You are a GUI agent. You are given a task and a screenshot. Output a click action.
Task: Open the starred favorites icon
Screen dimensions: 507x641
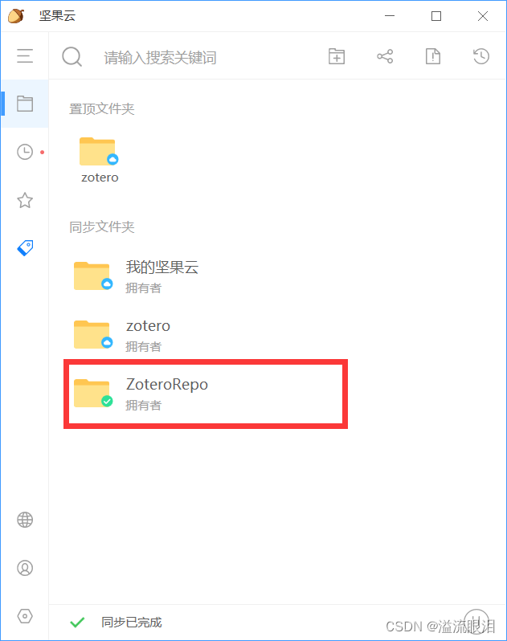coord(25,200)
